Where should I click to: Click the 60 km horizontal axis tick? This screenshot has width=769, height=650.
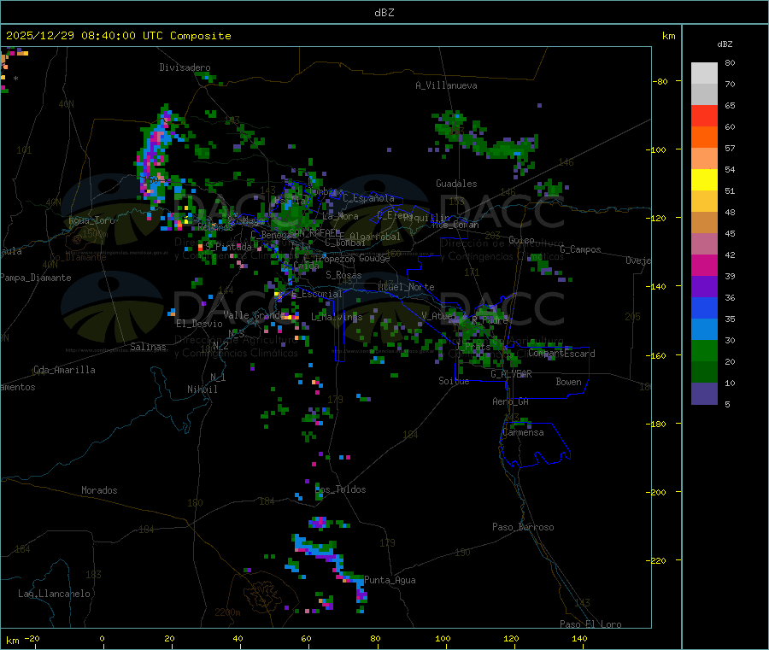tap(306, 638)
